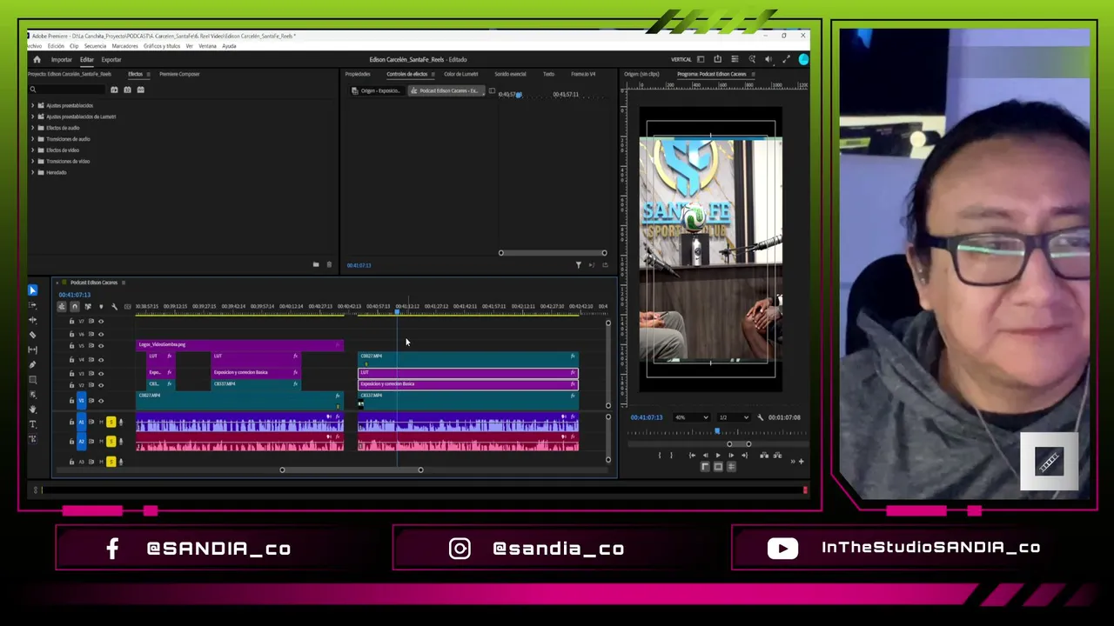Select the Ripple Edit tool
1114x626 pixels.
pos(33,320)
